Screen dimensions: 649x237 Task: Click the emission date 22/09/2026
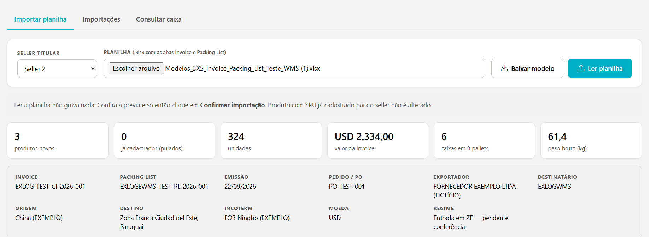tap(240, 187)
